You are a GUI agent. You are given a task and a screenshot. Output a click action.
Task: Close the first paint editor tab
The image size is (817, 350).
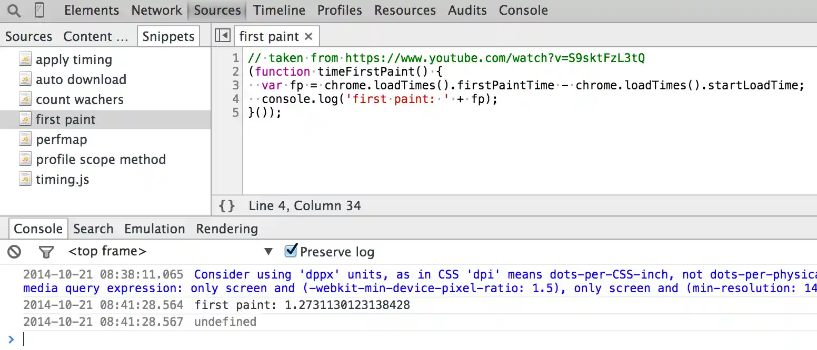(x=308, y=36)
